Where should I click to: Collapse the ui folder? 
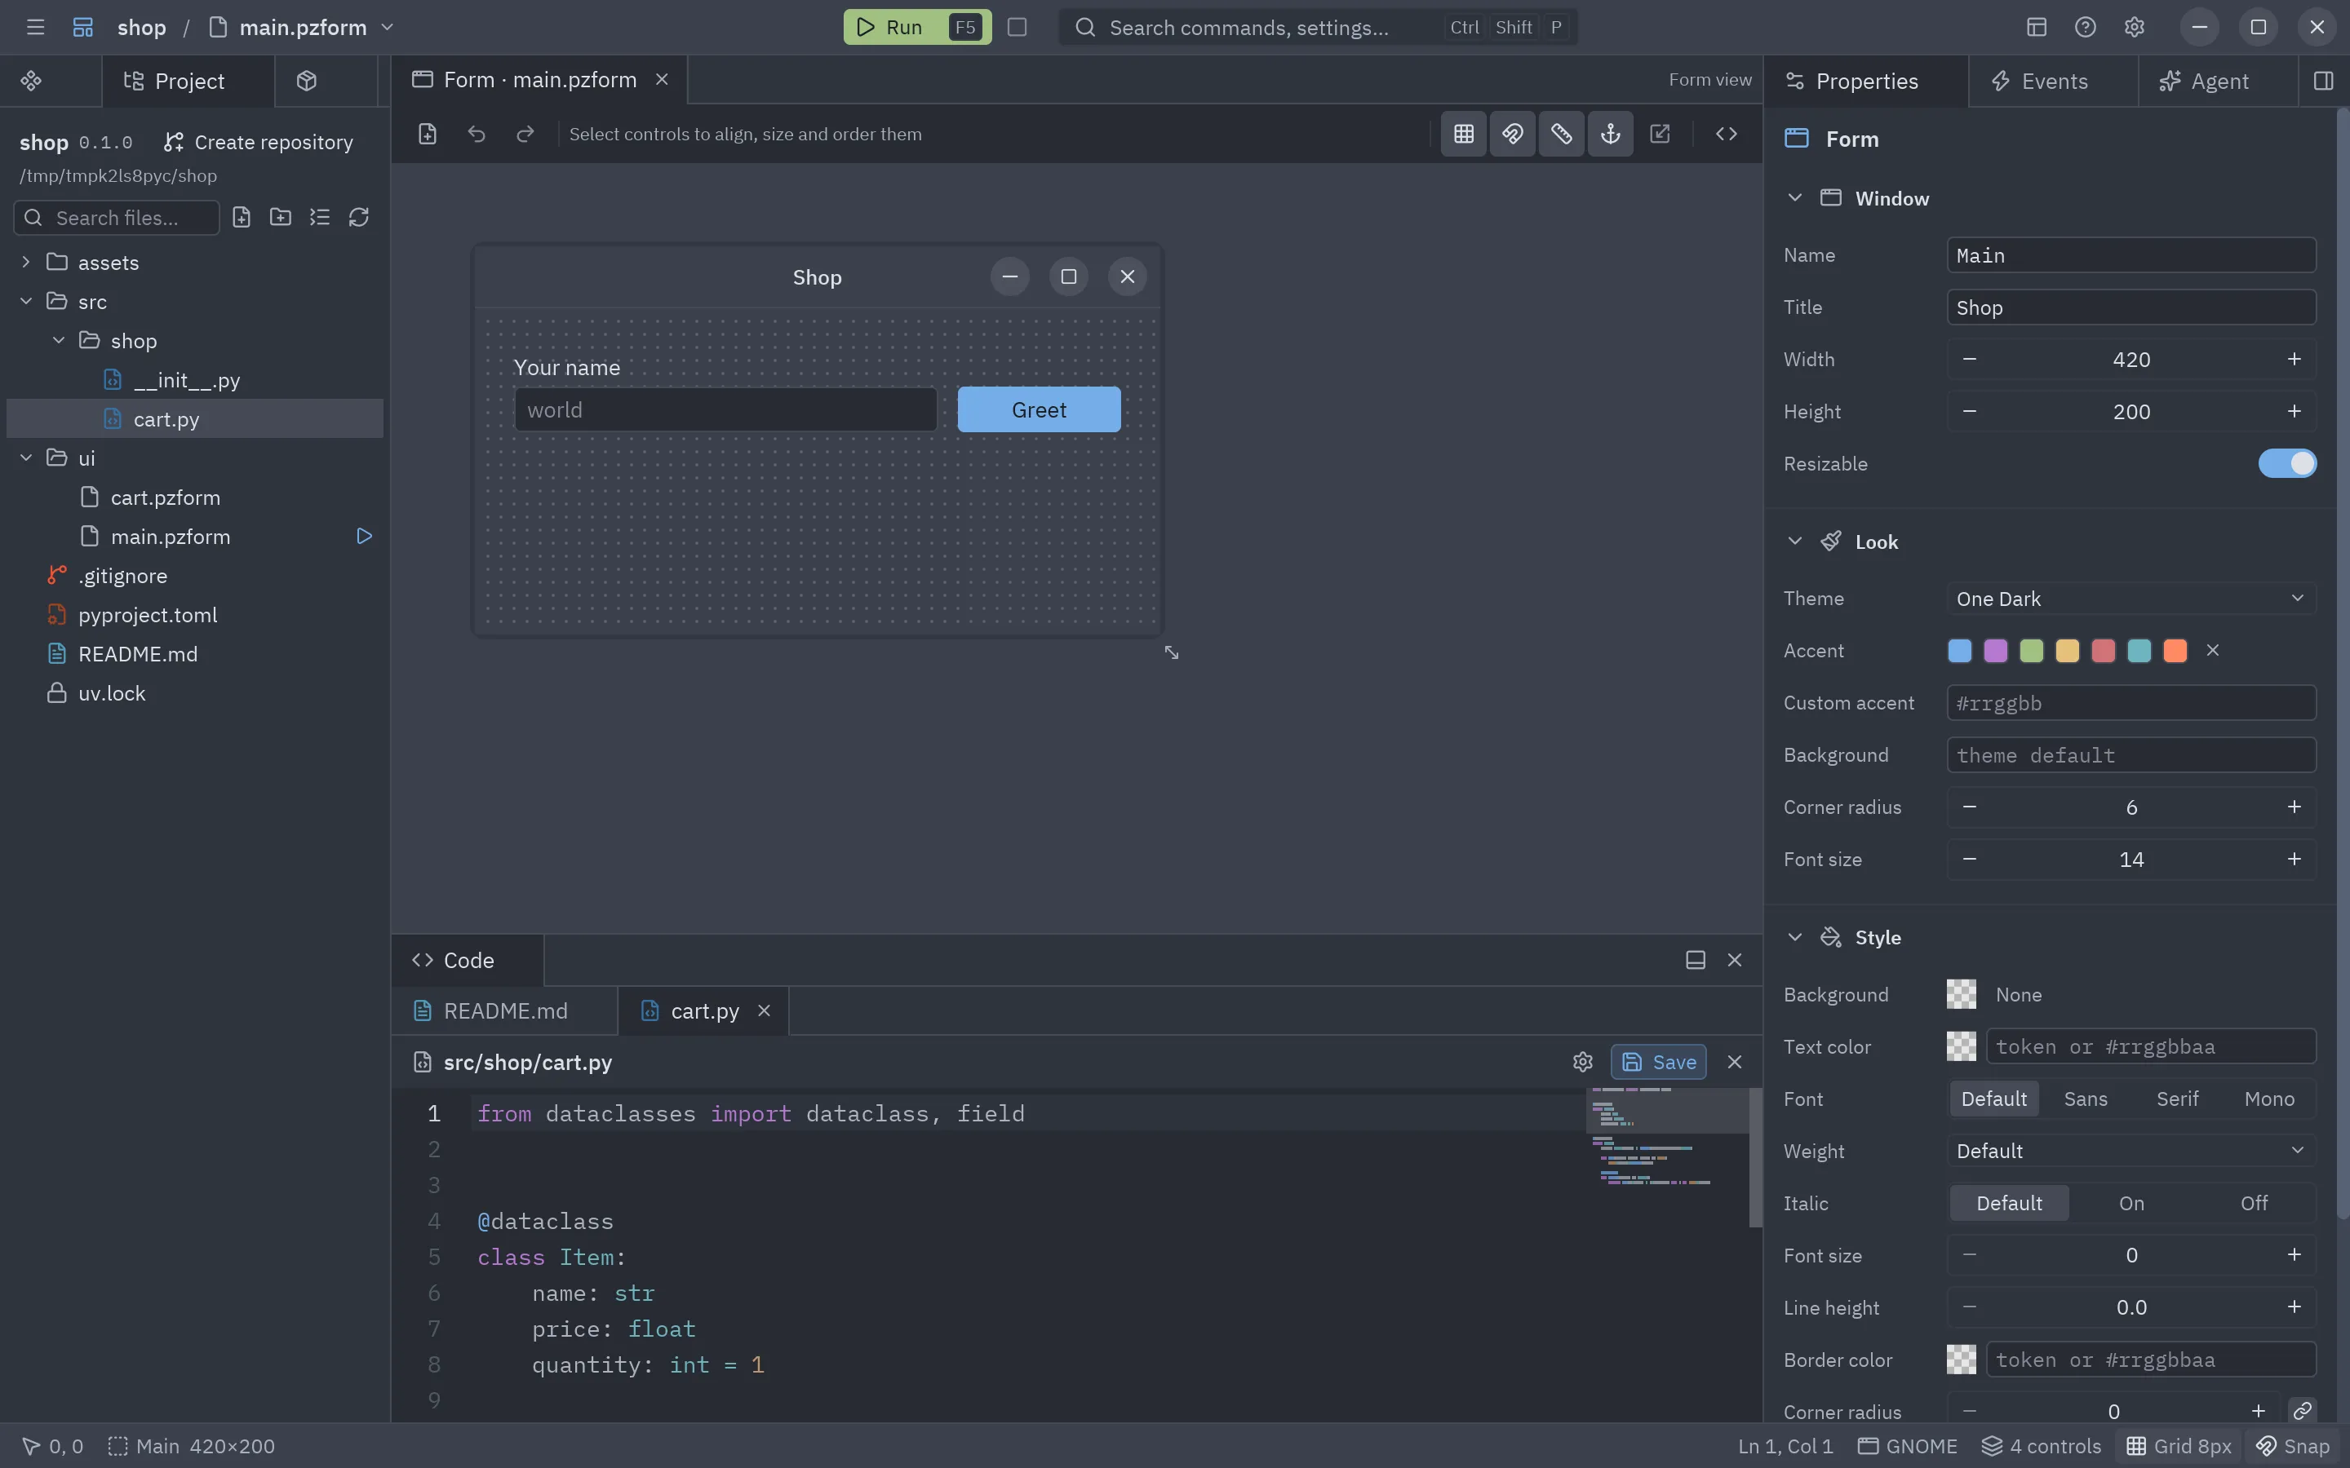click(x=26, y=458)
